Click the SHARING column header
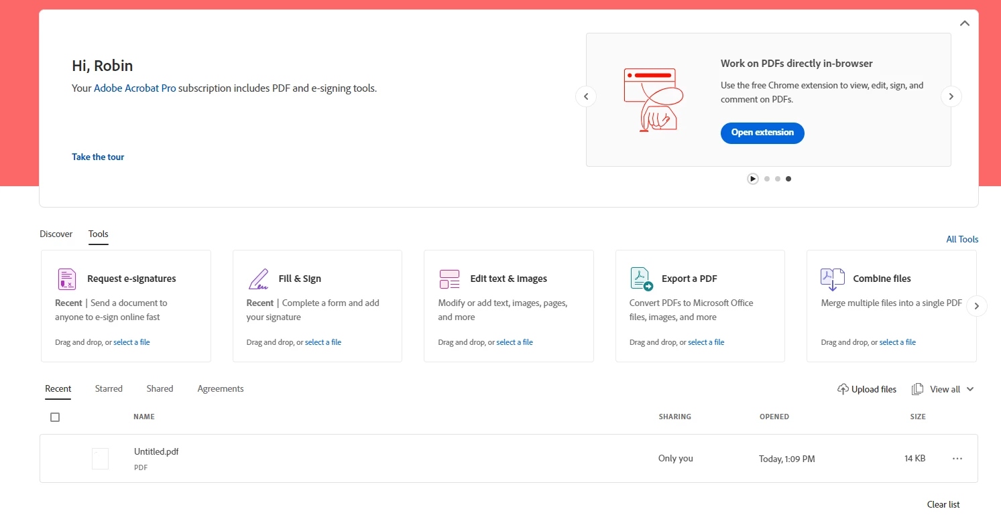This screenshot has height=519, width=1001. click(675, 417)
